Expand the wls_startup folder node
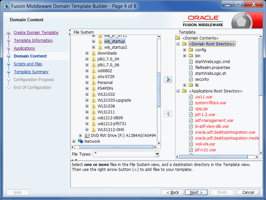266x200 pixels. point(93,41)
